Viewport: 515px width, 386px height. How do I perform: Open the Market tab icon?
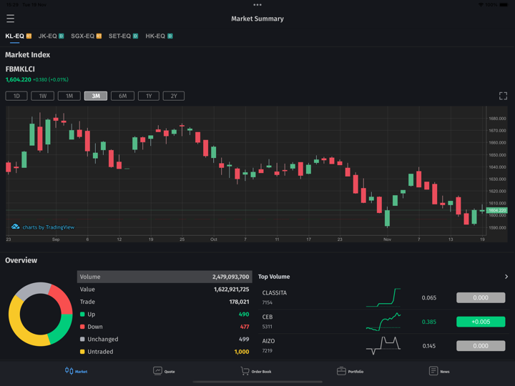[69, 371]
